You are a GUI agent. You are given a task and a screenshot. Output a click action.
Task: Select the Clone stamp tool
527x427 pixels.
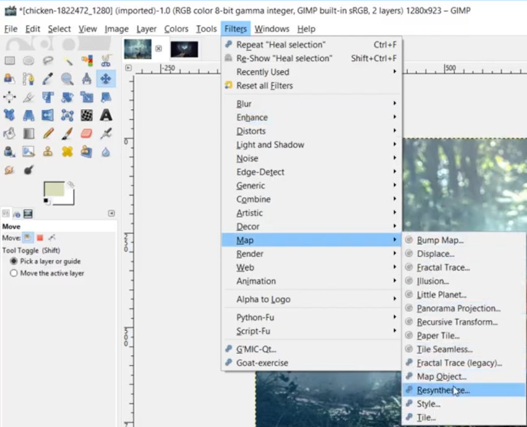click(48, 152)
